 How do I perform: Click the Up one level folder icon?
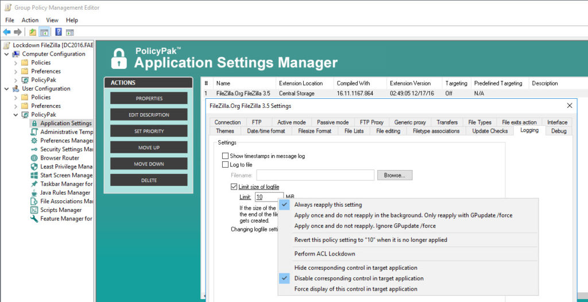(33, 32)
